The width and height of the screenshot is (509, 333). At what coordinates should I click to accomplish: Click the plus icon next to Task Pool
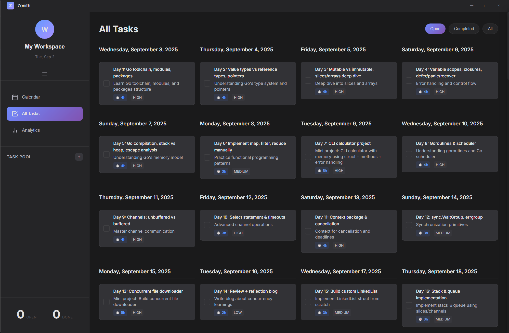tap(79, 157)
